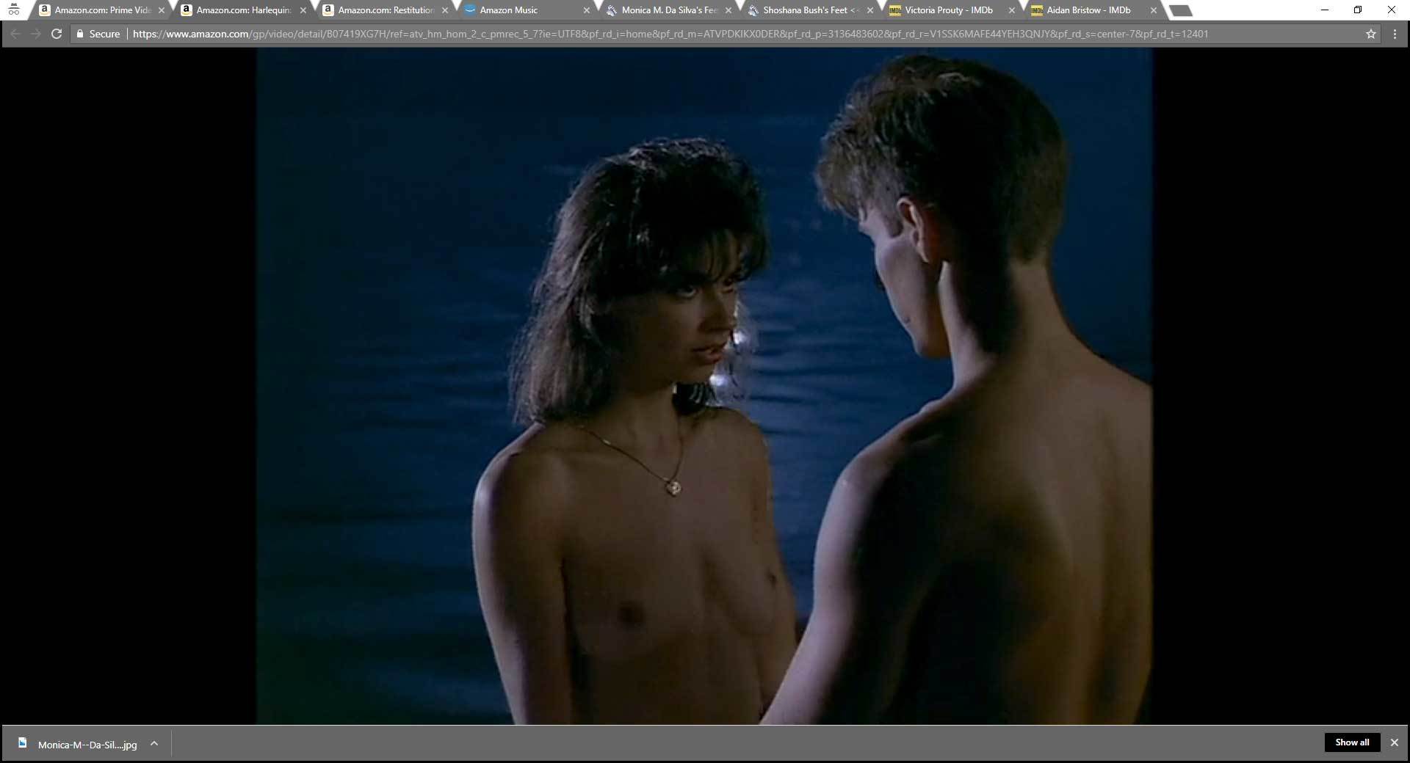
Task: View site info via the Secure lock icon
Action: tap(81, 34)
